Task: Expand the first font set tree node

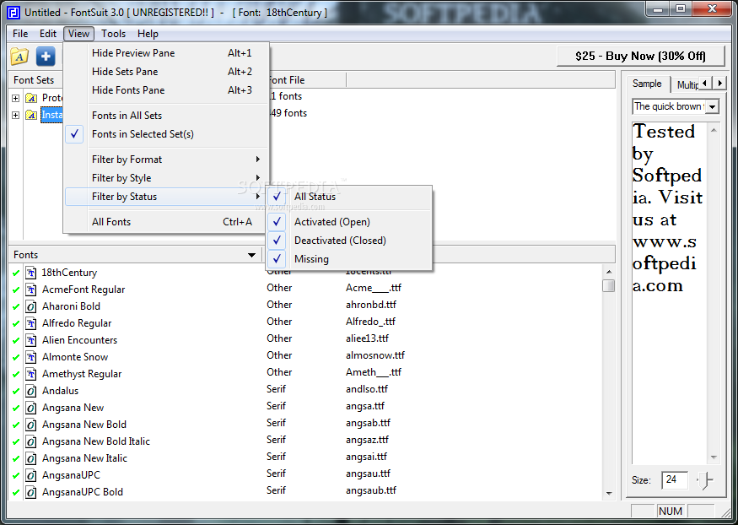Action: (x=15, y=98)
